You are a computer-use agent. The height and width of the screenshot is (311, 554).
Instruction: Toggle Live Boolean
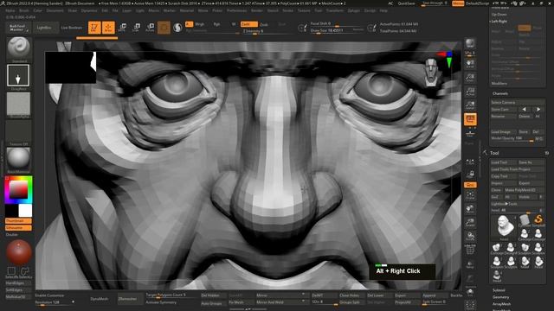71,28
